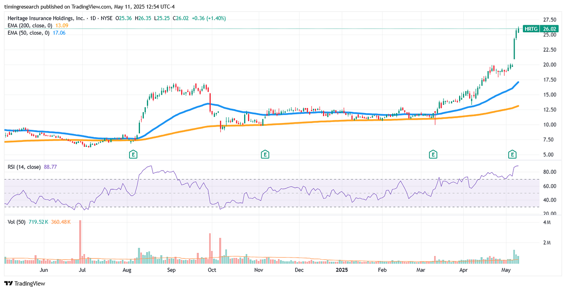Viewport: 566px width, 291px height.
Task: Click the Apr label on time axis
Action: [463, 270]
